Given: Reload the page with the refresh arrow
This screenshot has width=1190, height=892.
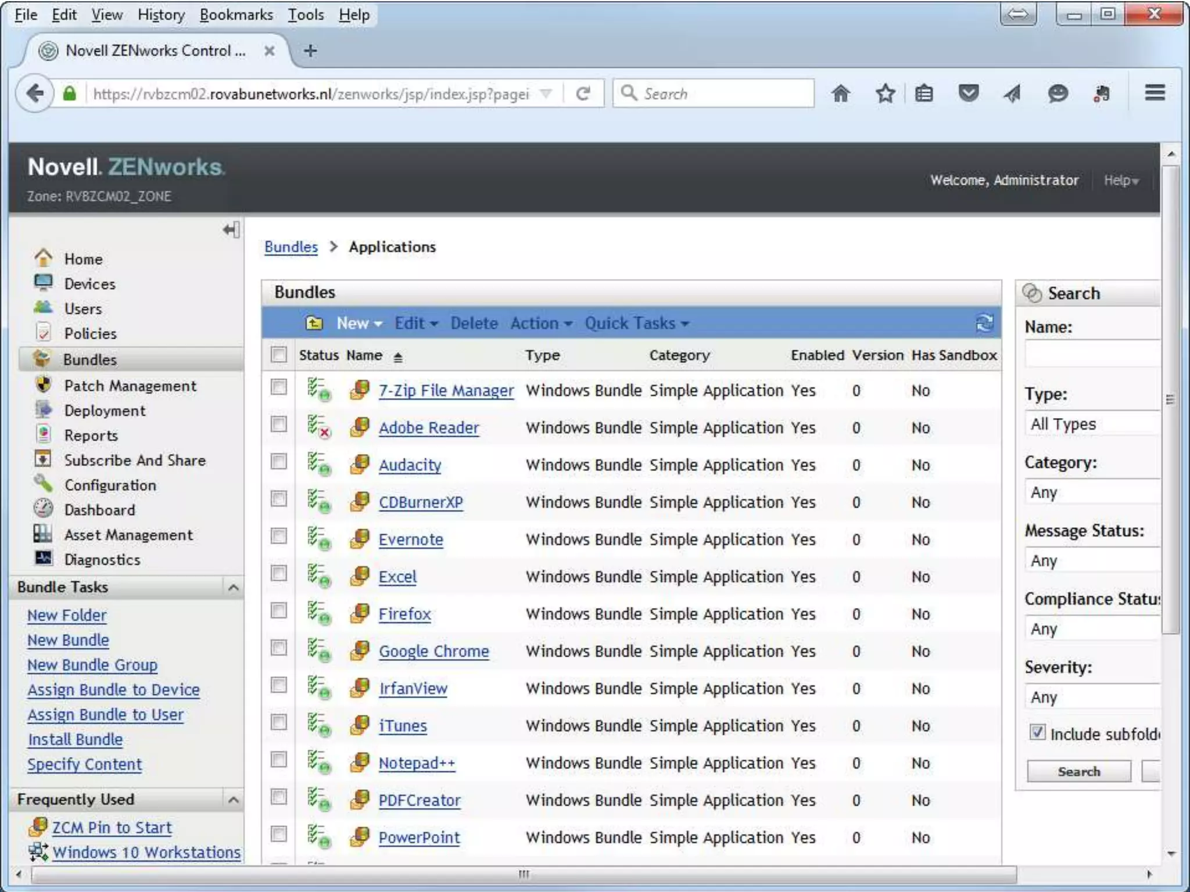Looking at the screenshot, I should tap(583, 93).
